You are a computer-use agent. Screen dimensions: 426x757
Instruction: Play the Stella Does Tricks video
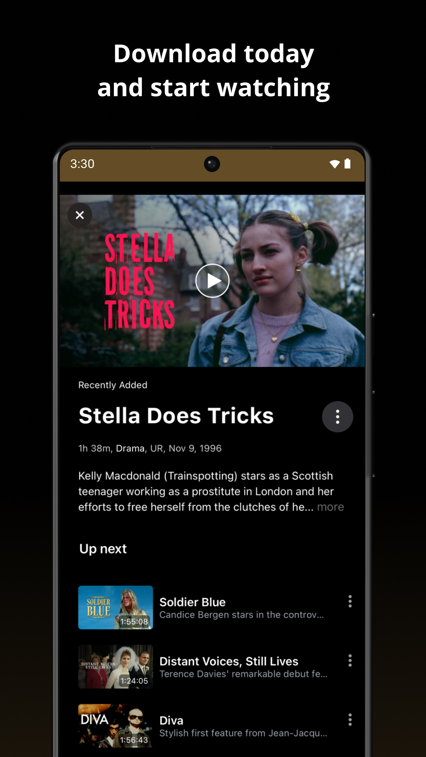coord(212,281)
